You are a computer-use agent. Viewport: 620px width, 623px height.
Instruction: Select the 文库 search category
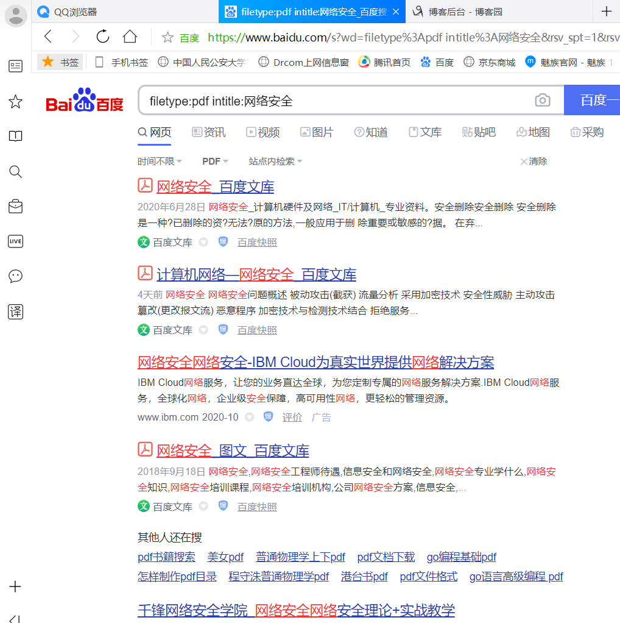pyautogui.click(x=425, y=132)
